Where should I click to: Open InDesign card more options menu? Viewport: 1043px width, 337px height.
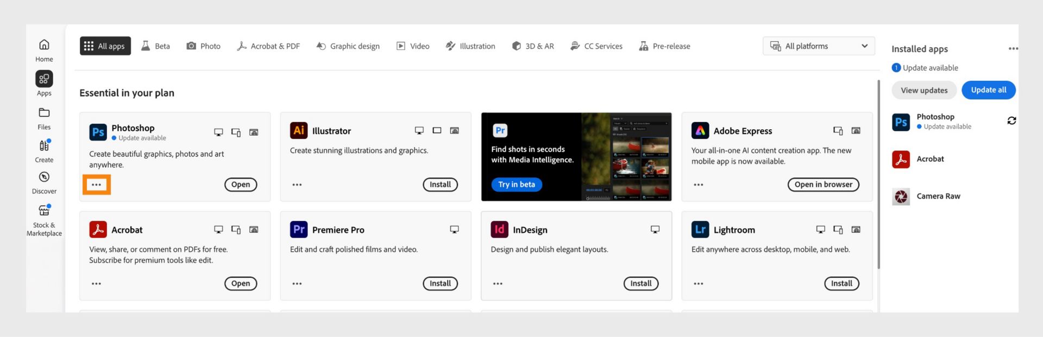coord(498,284)
